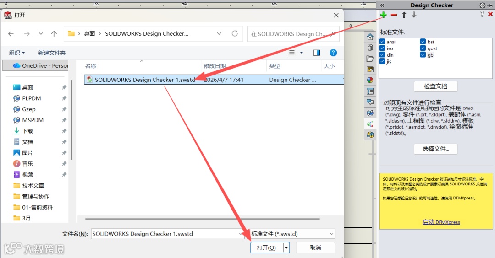Screen dimensions: 495x258
Task: Click 桌面 in the address breadcrumb
Action: click(x=89, y=34)
